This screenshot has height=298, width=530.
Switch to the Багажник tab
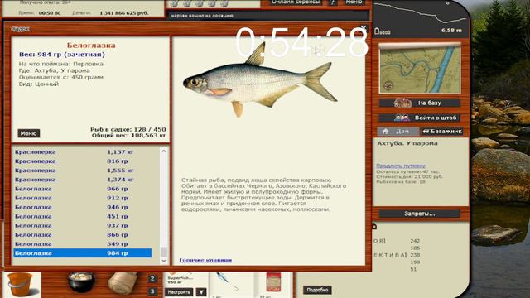click(x=441, y=131)
